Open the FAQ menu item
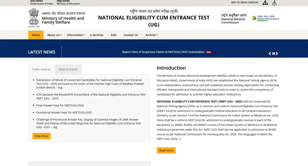 point(113,35)
